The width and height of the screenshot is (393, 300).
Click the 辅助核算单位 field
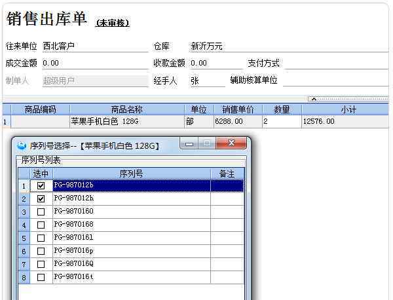335,81
